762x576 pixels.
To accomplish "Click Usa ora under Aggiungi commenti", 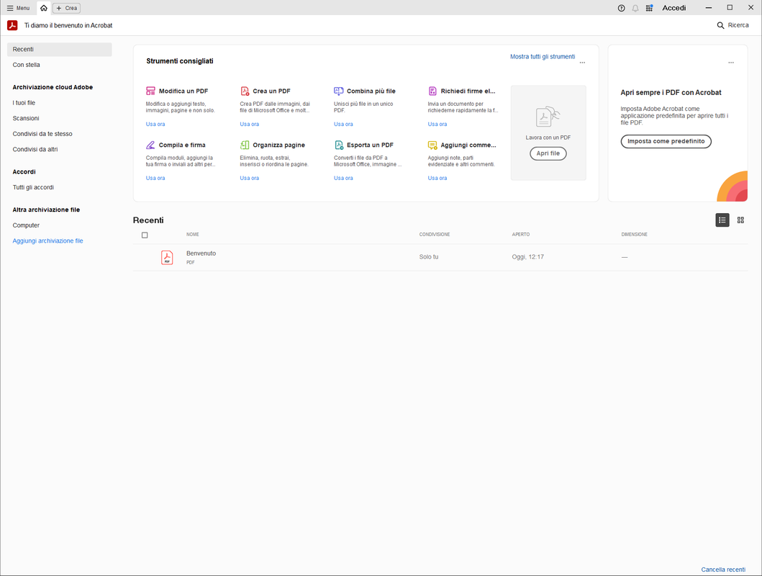I will pos(437,178).
